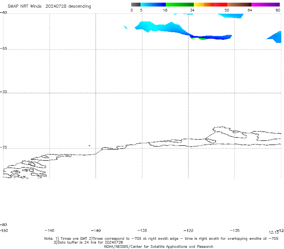Screen dimensions: 284x249
Task: Click the longitude label '-140'
Action: point(96,230)
